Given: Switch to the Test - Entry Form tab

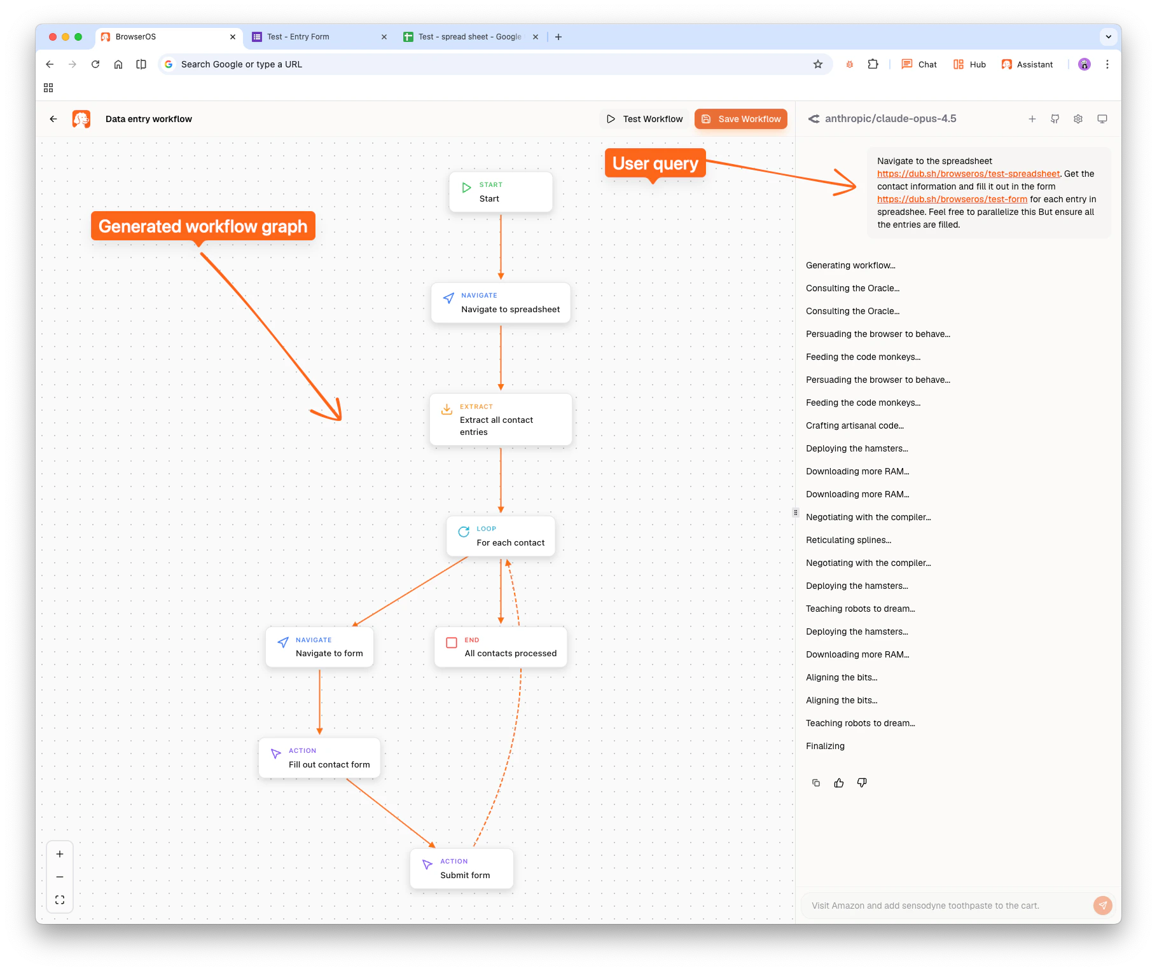Looking at the screenshot, I should tap(299, 36).
